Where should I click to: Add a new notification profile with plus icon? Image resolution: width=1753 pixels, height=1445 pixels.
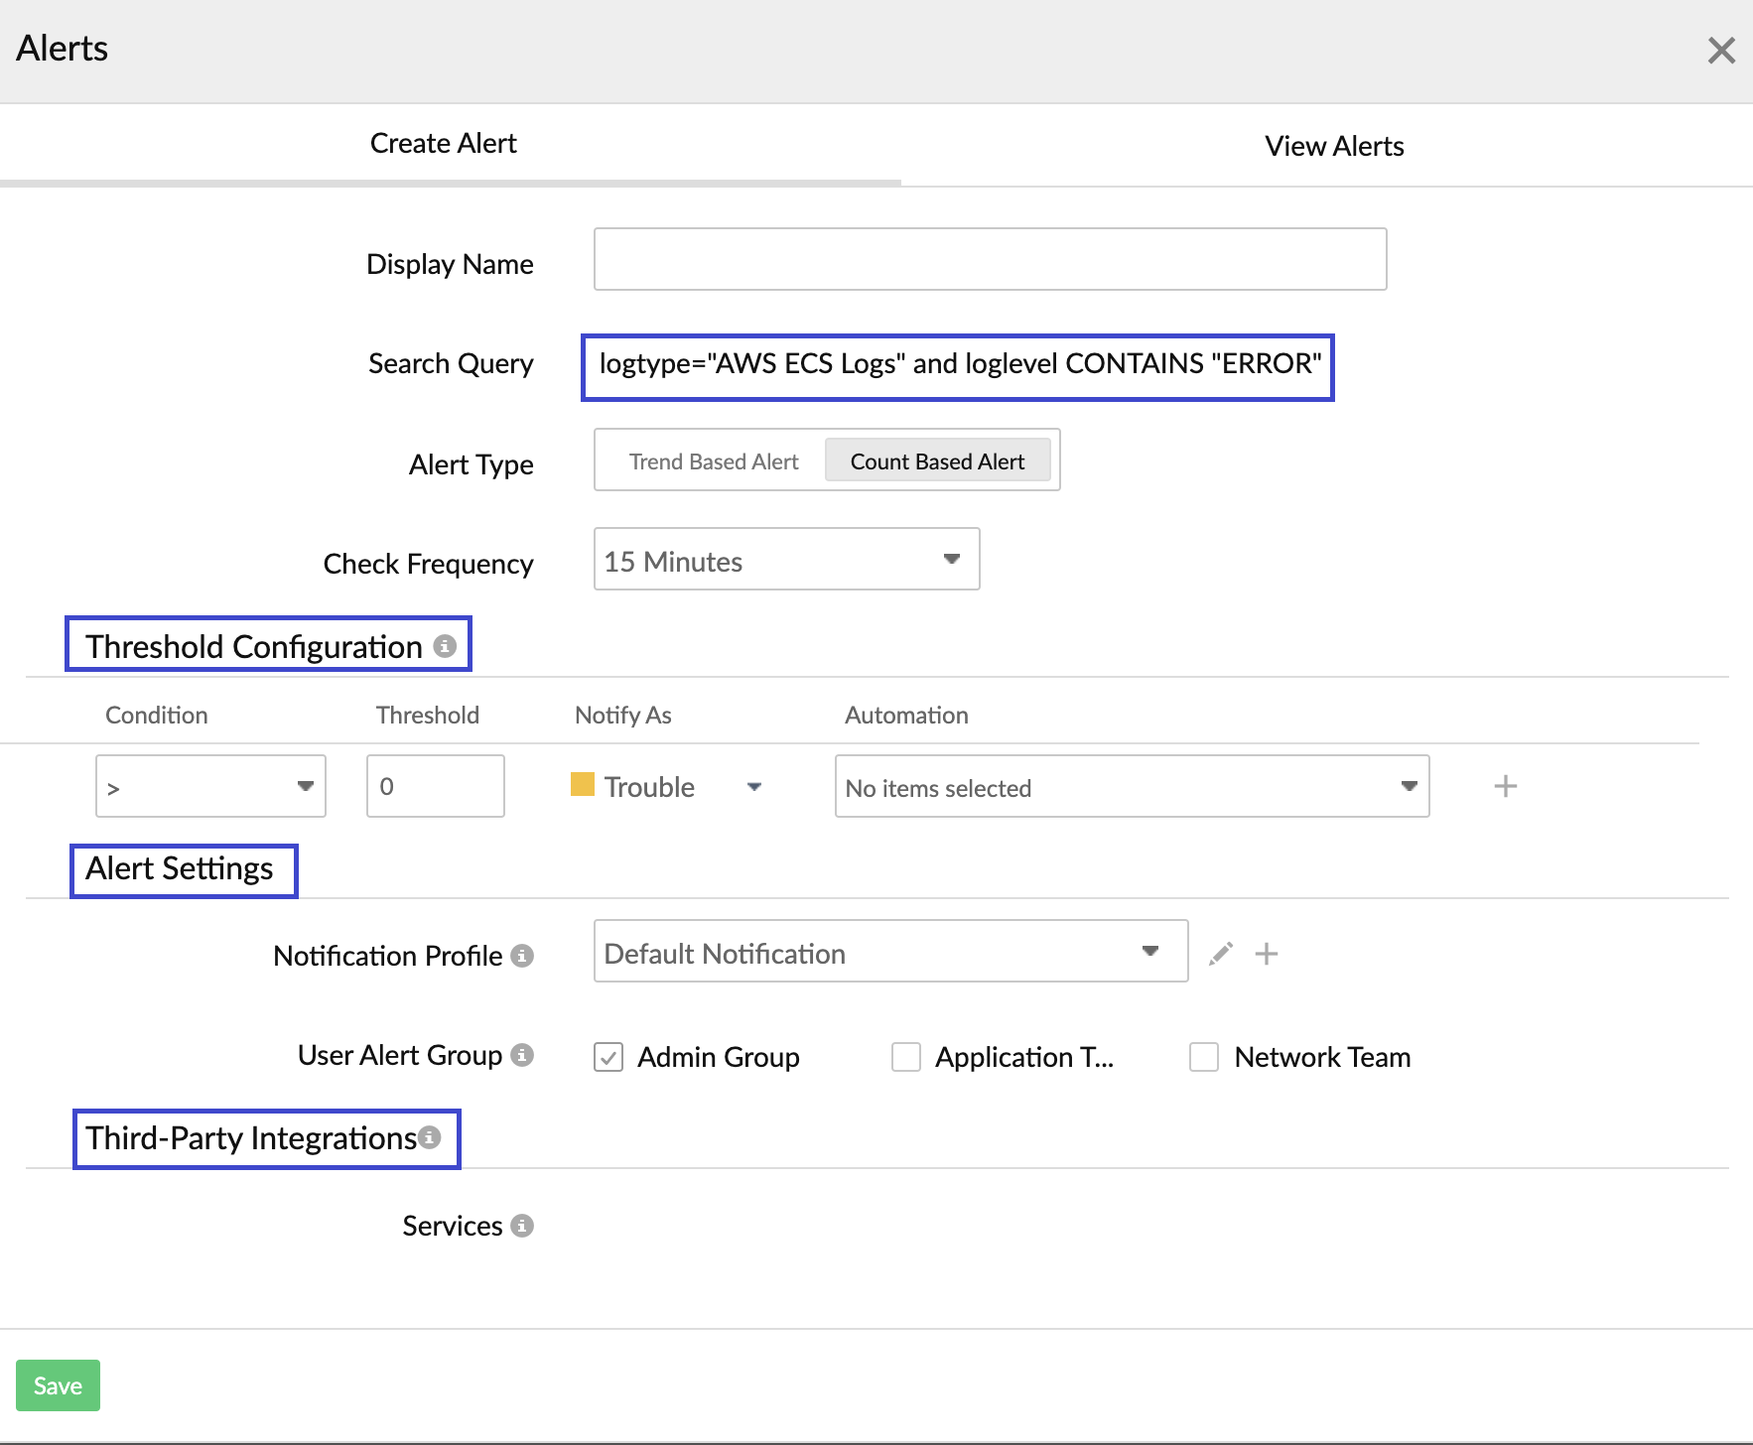coord(1267,954)
